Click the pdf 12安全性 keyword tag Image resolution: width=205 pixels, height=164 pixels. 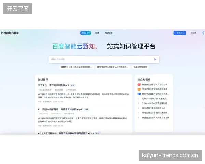71,90
